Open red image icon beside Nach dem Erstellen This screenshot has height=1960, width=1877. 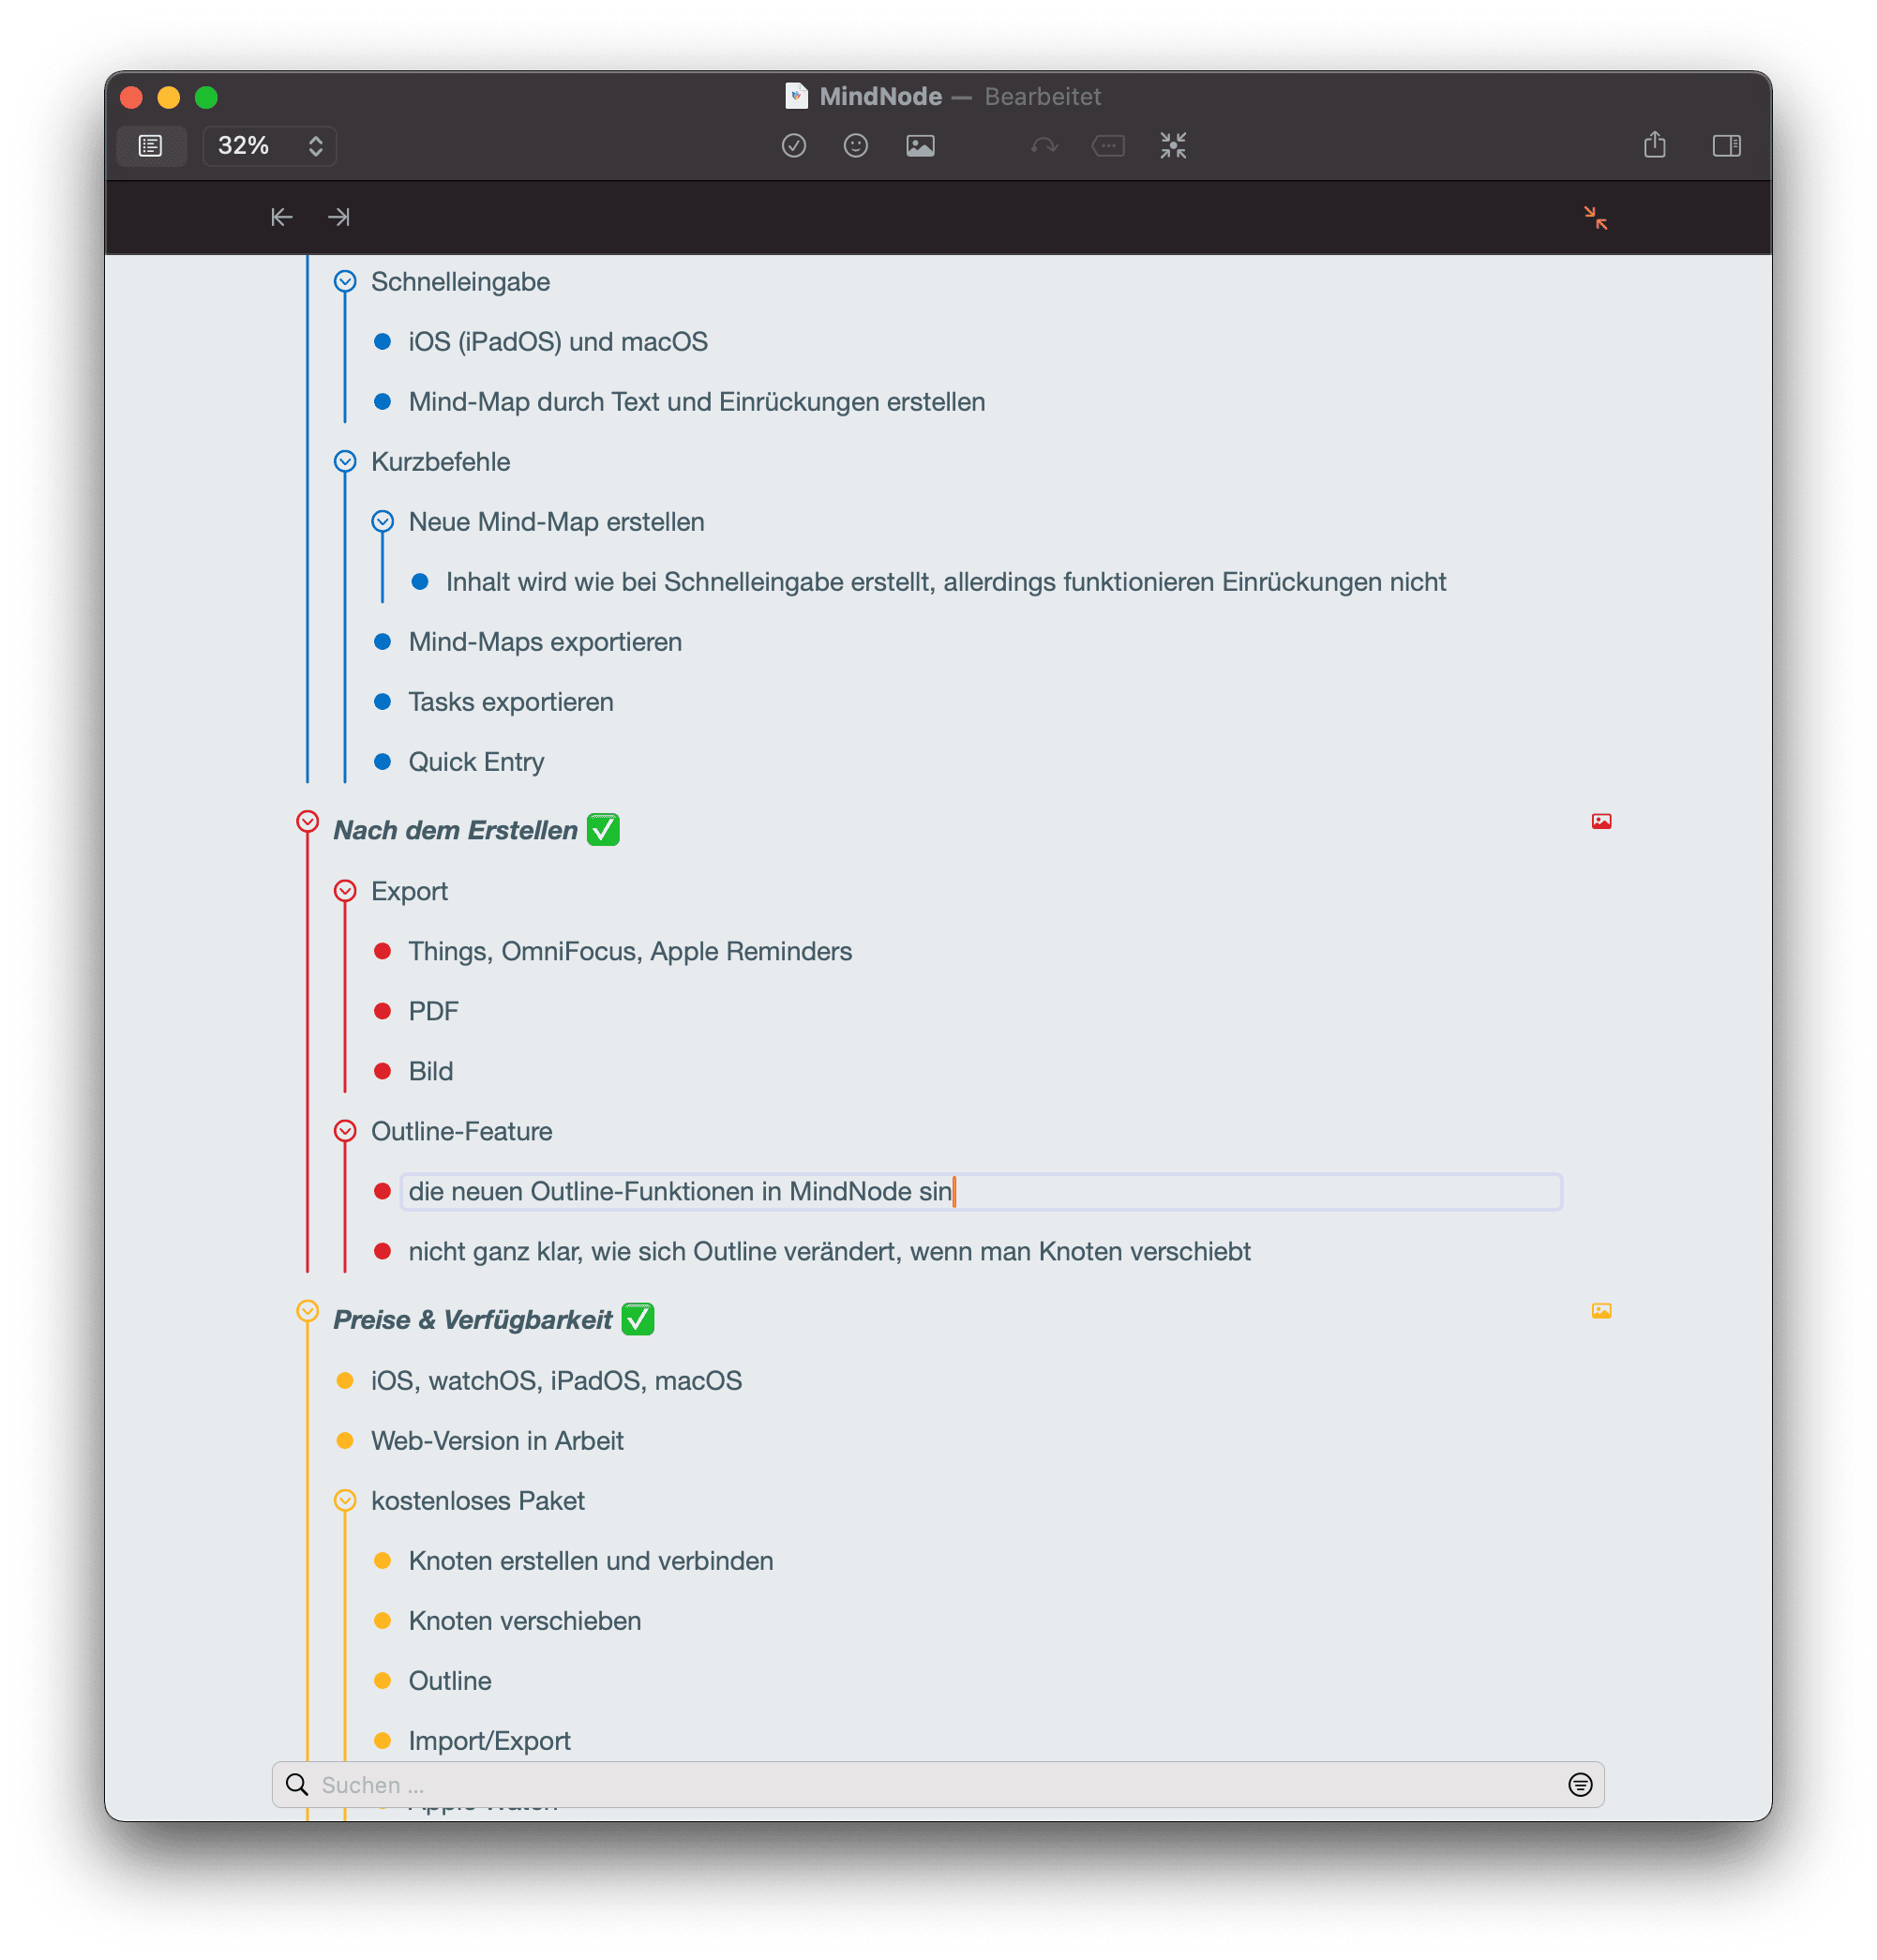(x=1601, y=822)
